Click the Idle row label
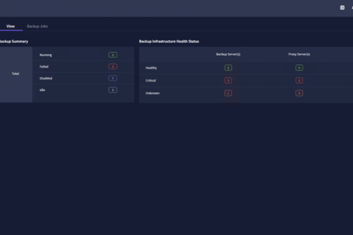353x235 pixels. coord(42,90)
